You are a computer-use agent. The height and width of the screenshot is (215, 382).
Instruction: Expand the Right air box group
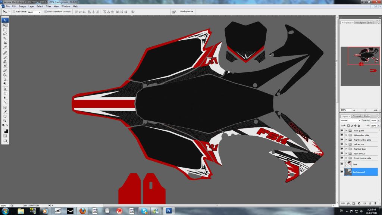[346, 149]
